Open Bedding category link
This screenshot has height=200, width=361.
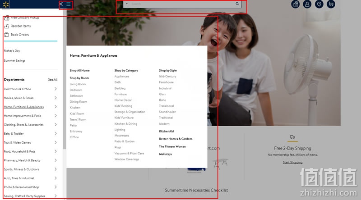pyautogui.click(x=120, y=88)
